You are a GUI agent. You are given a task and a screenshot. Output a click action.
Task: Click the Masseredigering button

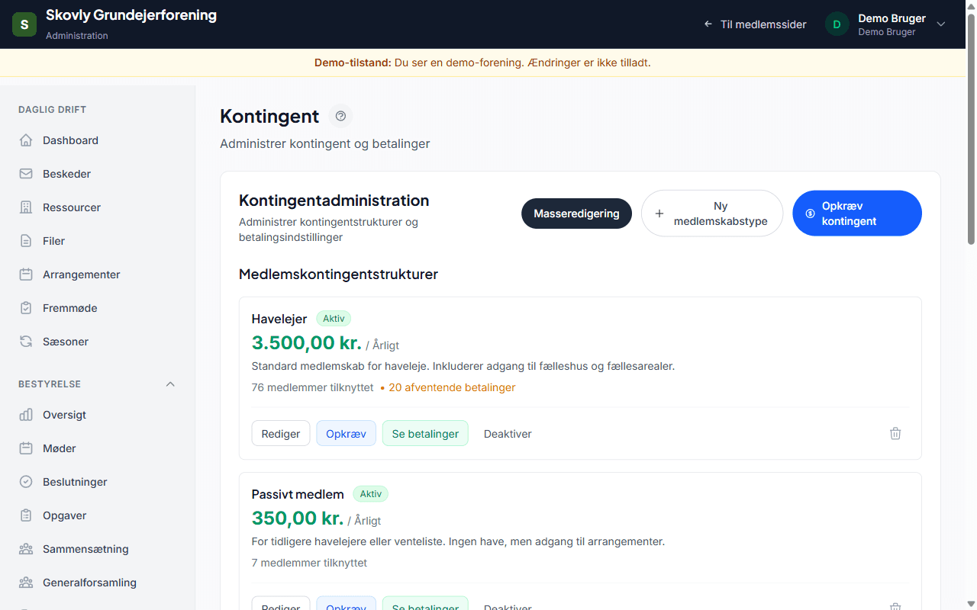pos(576,213)
